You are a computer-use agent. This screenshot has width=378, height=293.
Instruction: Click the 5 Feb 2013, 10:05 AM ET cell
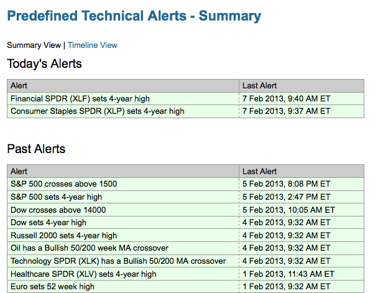click(x=302, y=210)
